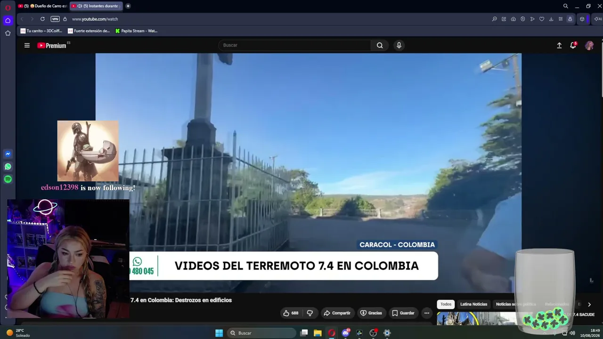The width and height of the screenshot is (603, 339).
Task: Select the 'Latina Noticias' filter chip
Action: coord(473,304)
